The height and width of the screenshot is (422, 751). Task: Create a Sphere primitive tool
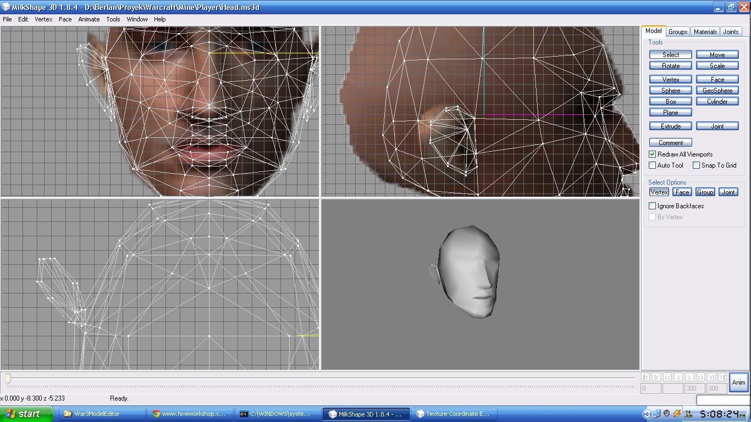[x=671, y=90]
